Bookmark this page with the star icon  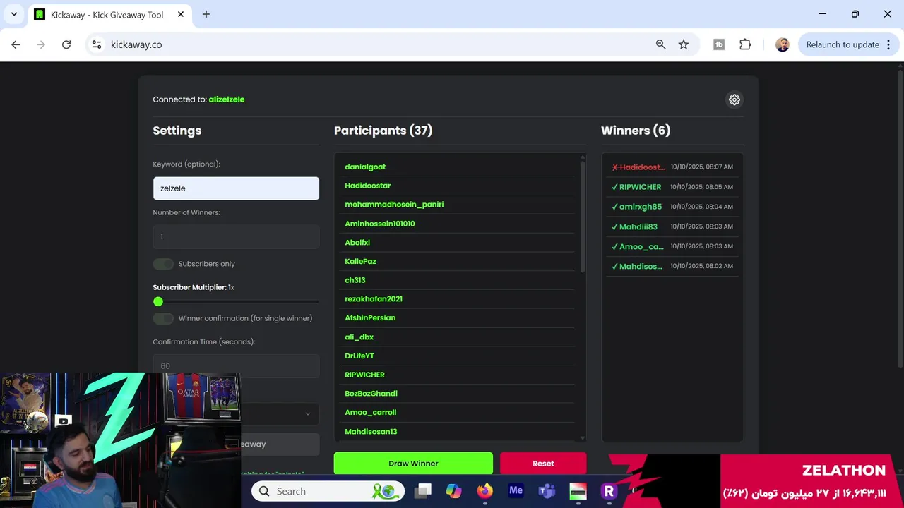click(684, 44)
